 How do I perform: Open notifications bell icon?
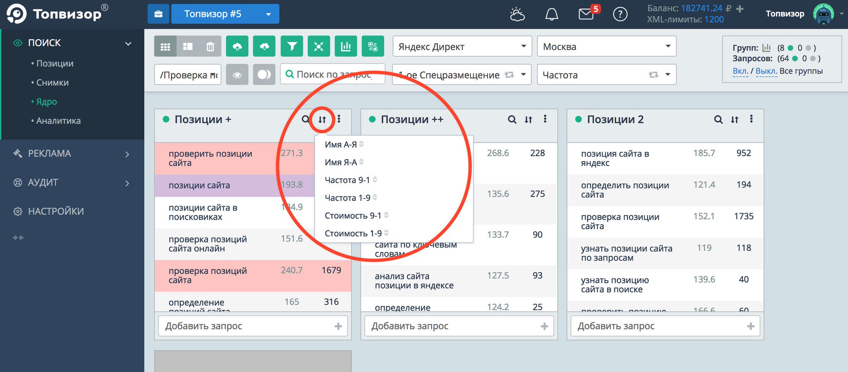coord(551,14)
